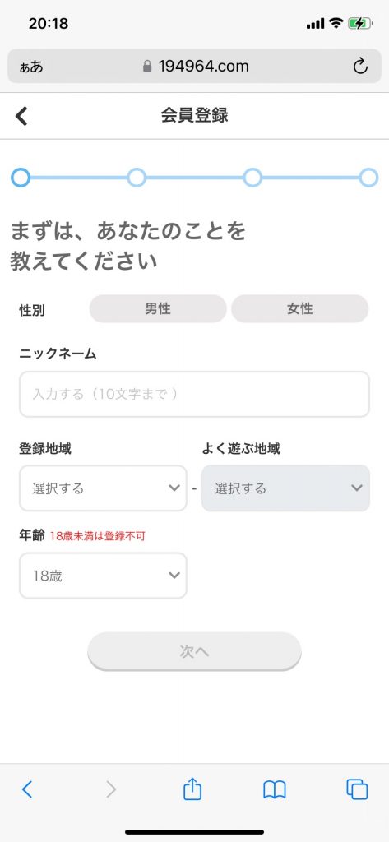Select 女性 as gender
This screenshot has width=389, height=842.
point(300,309)
